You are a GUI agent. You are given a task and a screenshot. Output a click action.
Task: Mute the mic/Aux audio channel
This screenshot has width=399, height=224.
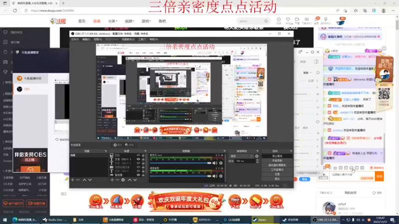coord(215,163)
